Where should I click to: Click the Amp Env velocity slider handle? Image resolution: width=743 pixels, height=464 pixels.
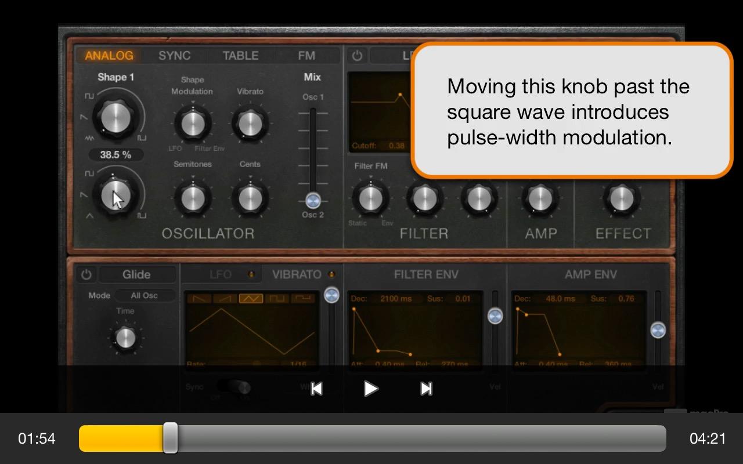point(658,330)
